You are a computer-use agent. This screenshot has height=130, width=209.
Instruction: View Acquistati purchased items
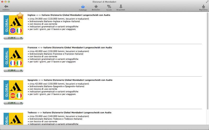click(x=121, y=8)
